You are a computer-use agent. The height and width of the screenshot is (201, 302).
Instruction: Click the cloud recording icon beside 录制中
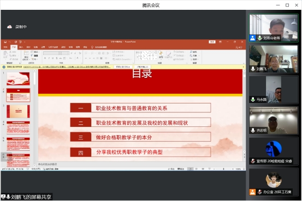[9, 27]
